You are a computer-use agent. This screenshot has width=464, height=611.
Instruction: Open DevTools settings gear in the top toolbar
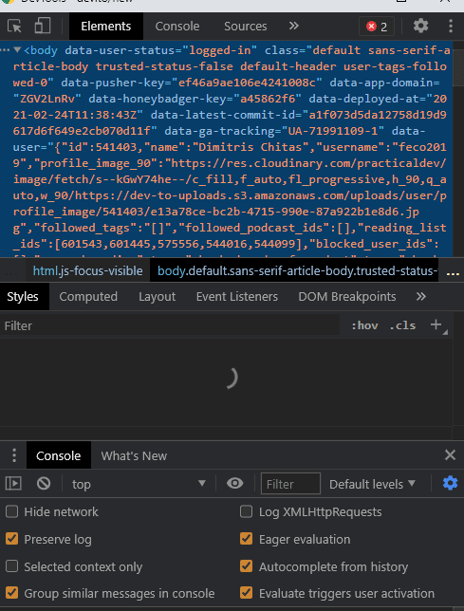[x=420, y=27]
